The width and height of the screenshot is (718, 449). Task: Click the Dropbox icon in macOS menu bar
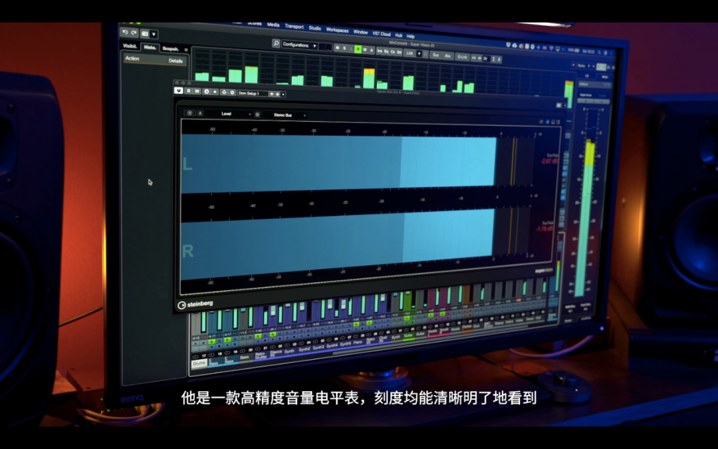pyautogui.click(x=509, y=45)
